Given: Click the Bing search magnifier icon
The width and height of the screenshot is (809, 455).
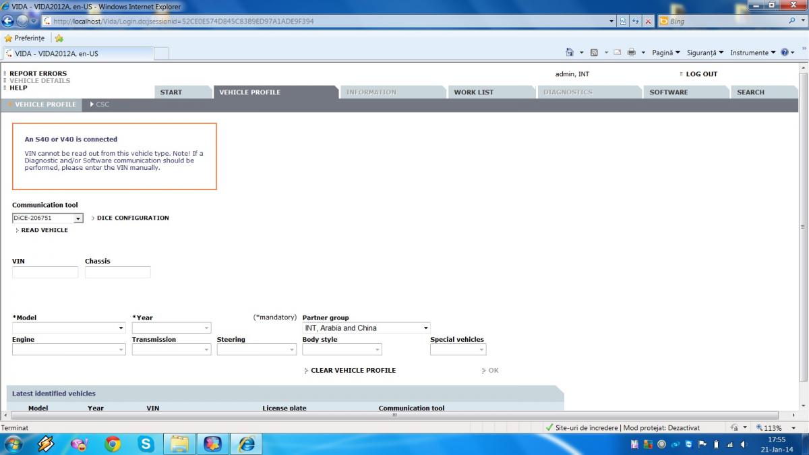Looking at the screenshot, I should coord(792,21).
